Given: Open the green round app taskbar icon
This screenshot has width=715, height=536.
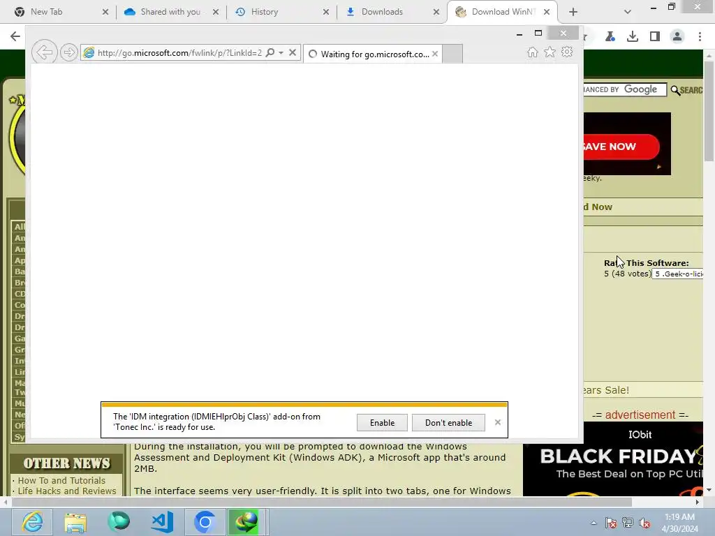Looking at the screenshot, I should (x=119, y=522).
